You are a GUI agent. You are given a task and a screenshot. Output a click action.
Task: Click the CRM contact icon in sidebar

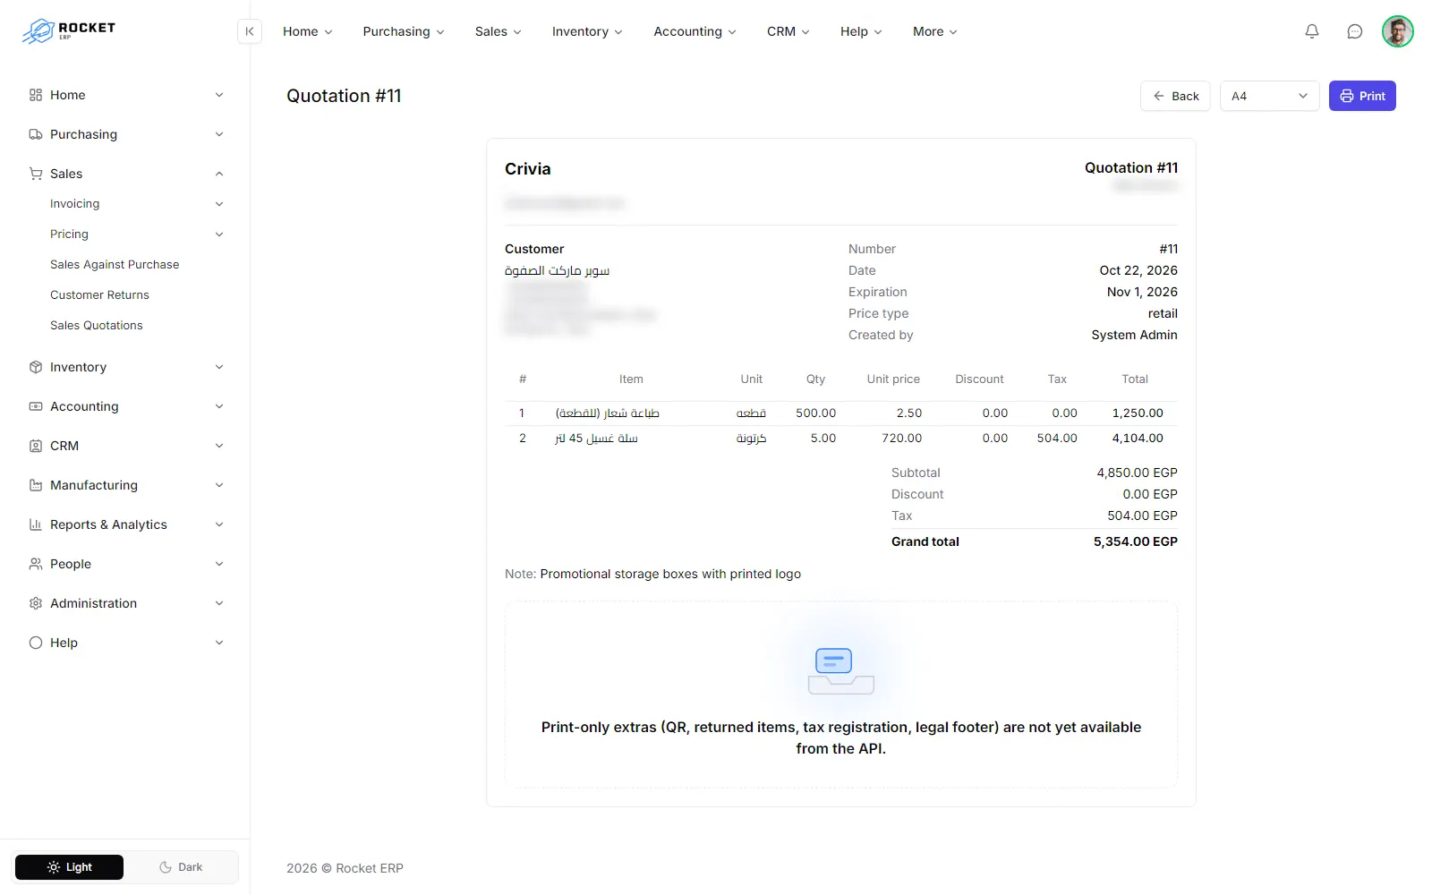[x=36, y=446]
